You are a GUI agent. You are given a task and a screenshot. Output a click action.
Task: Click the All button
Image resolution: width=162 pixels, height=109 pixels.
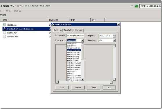(109, 87)
